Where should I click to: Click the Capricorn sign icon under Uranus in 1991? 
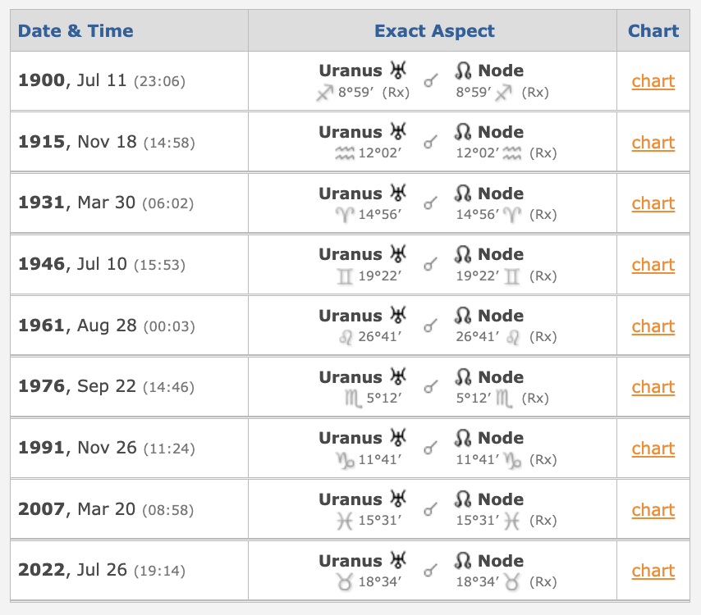tap(345, 461)
